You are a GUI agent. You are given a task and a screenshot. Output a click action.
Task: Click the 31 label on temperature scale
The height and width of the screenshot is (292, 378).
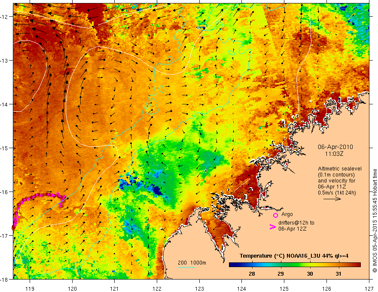338,274
